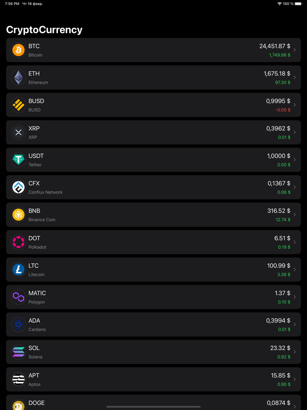Click the Binance Coin icon
307x410 pixels.
(18, 214)
